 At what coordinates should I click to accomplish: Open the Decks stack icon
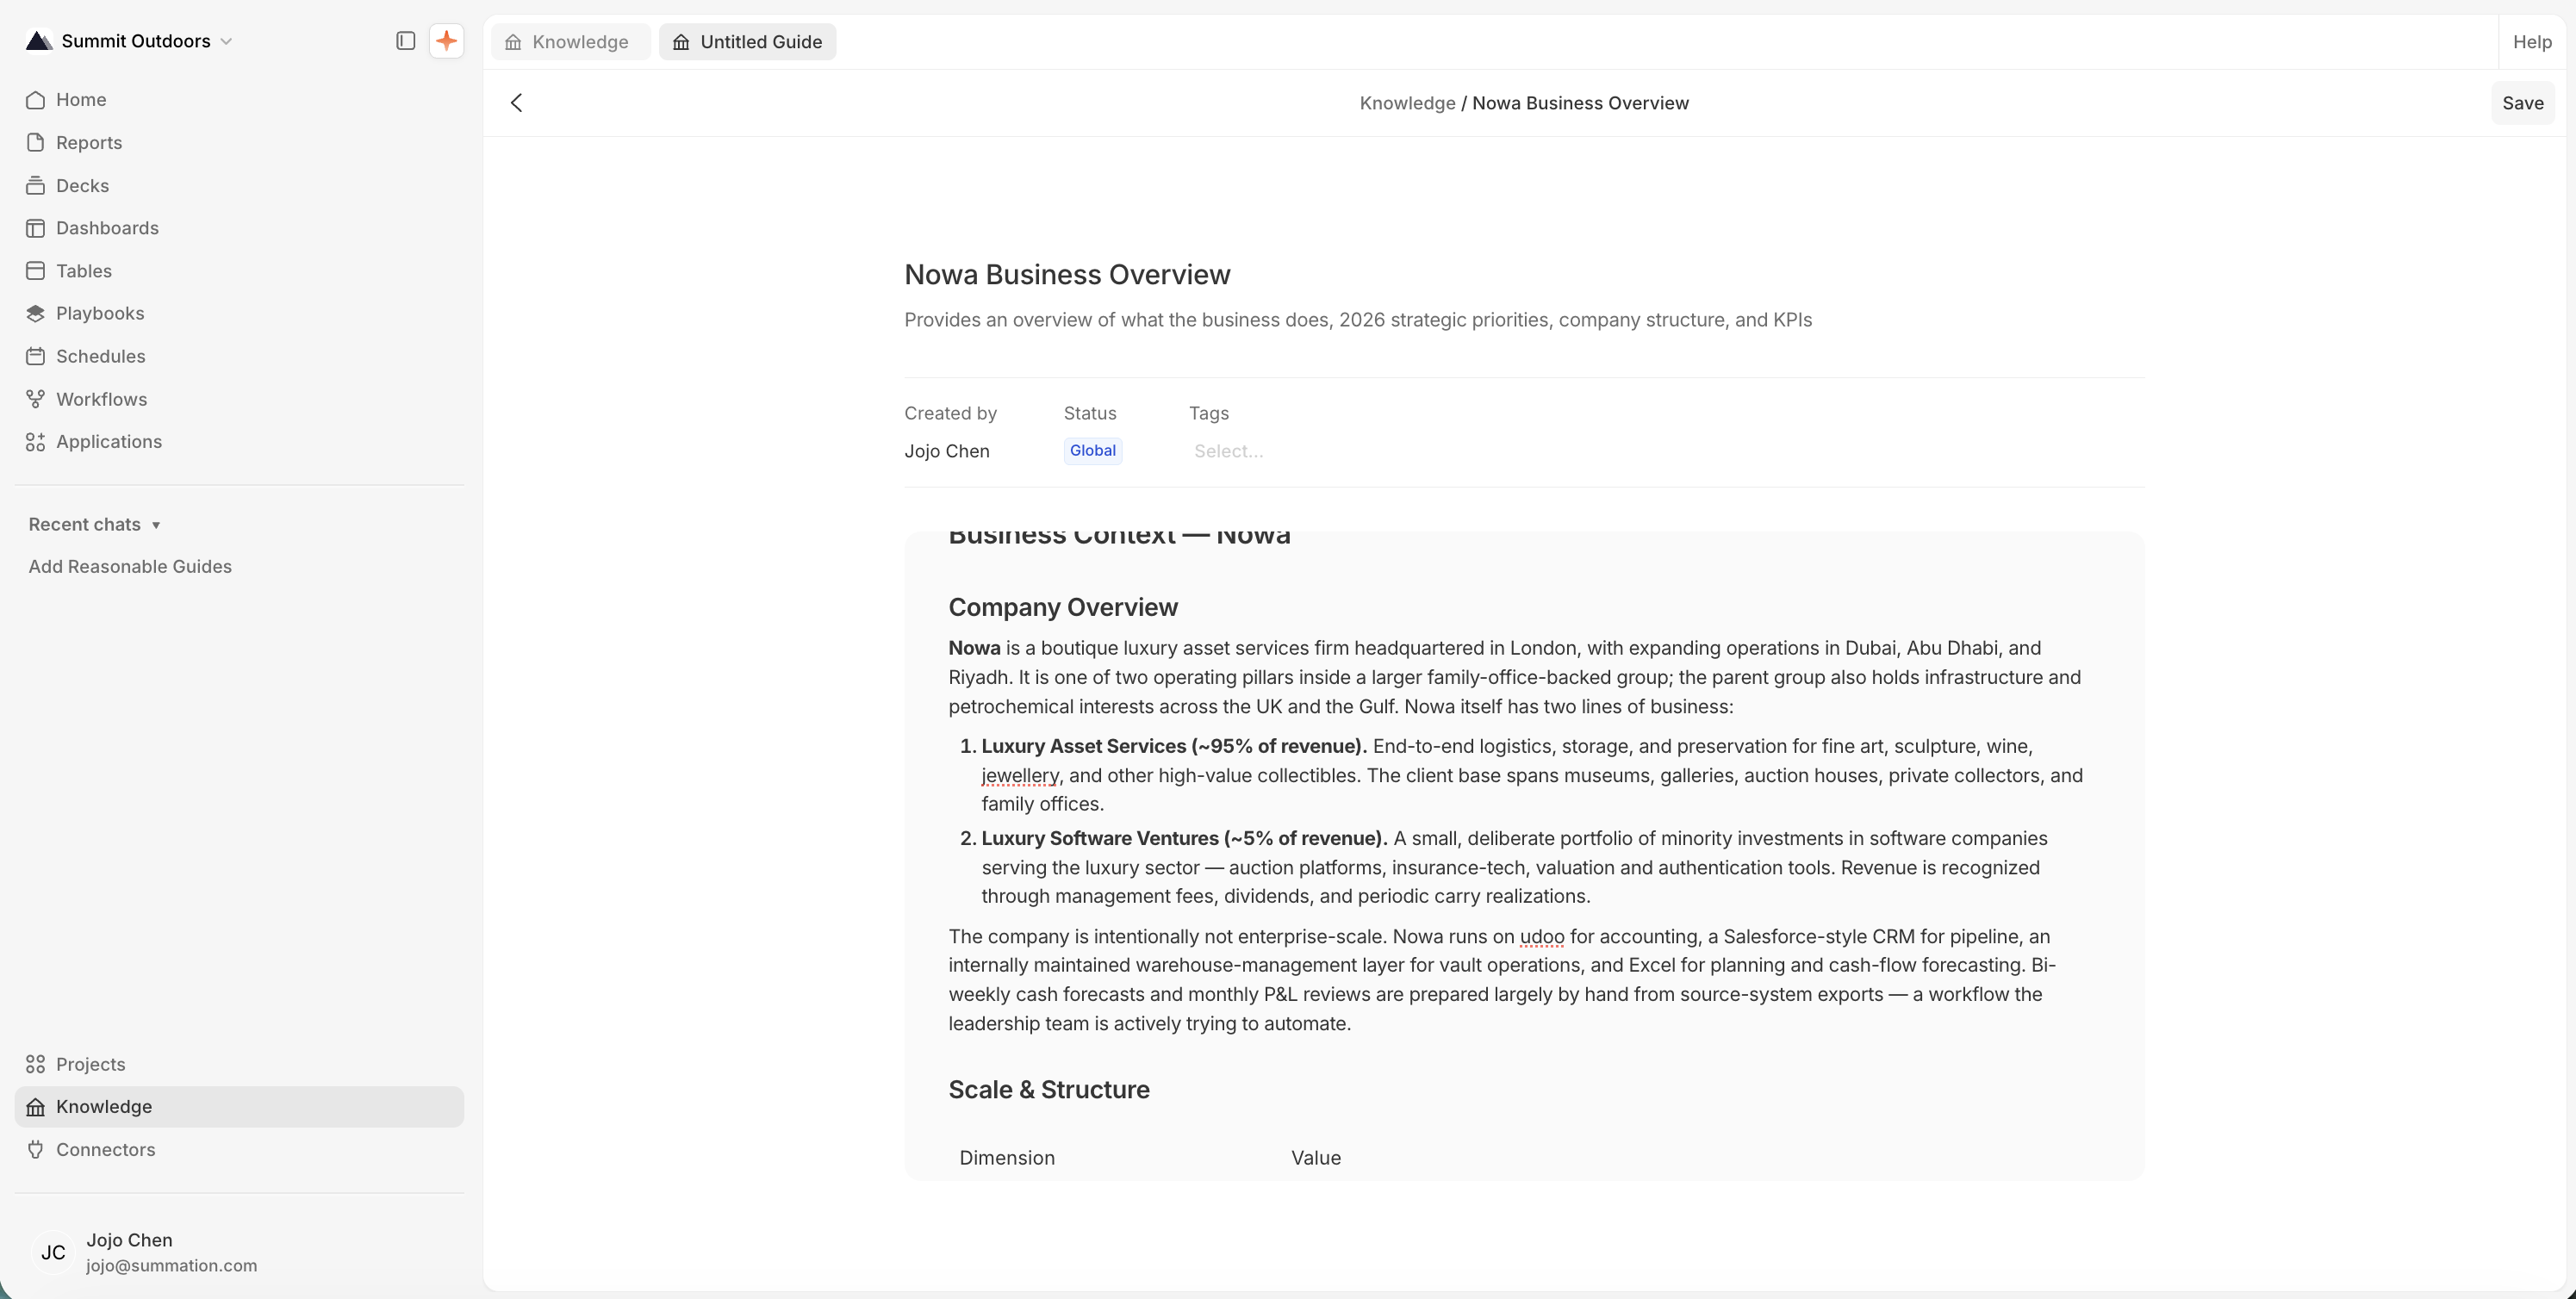click(x=35, y=186)
